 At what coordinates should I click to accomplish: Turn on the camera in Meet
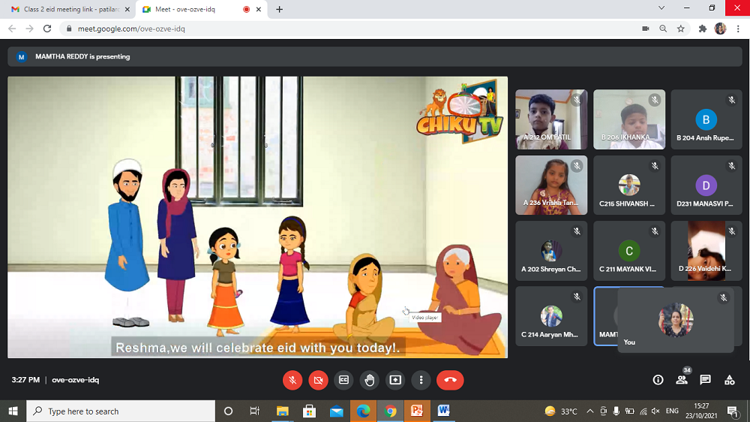pos(318,380)
